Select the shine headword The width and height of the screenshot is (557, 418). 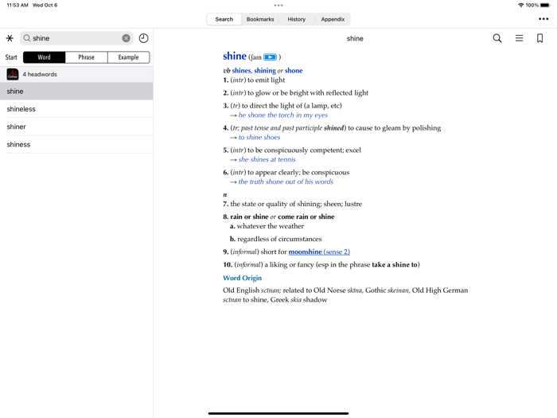click(x=76, y=92)
